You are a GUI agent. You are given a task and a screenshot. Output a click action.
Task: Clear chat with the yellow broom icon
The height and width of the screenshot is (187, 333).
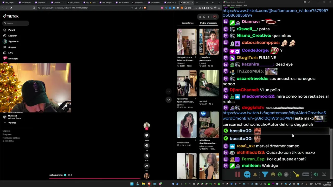click(296, 174)
